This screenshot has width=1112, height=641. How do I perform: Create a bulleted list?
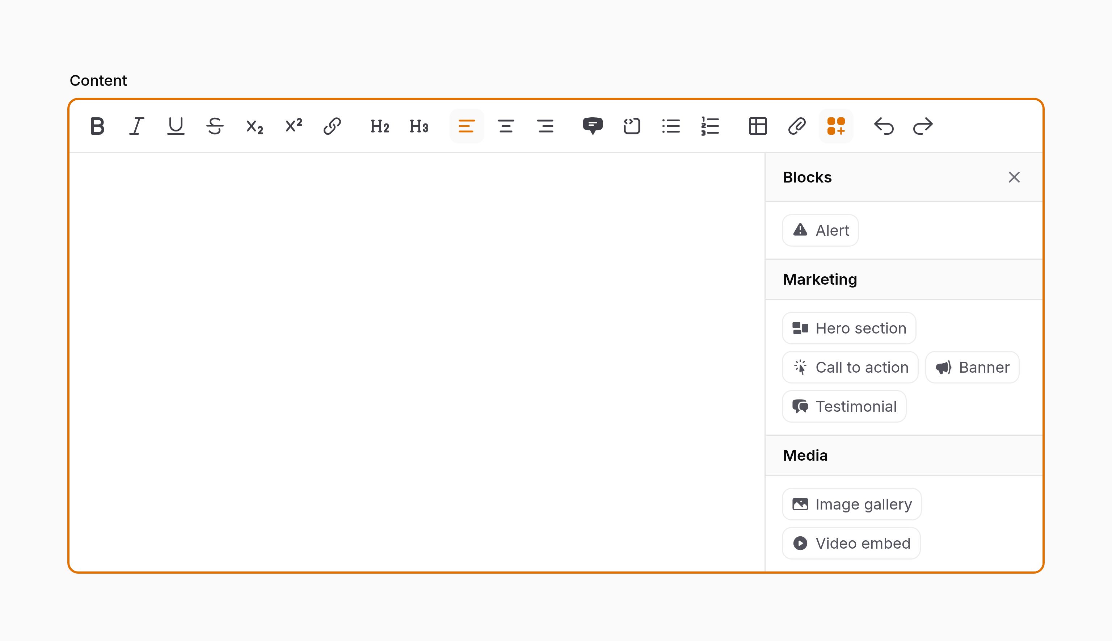(x=671, y=126)
